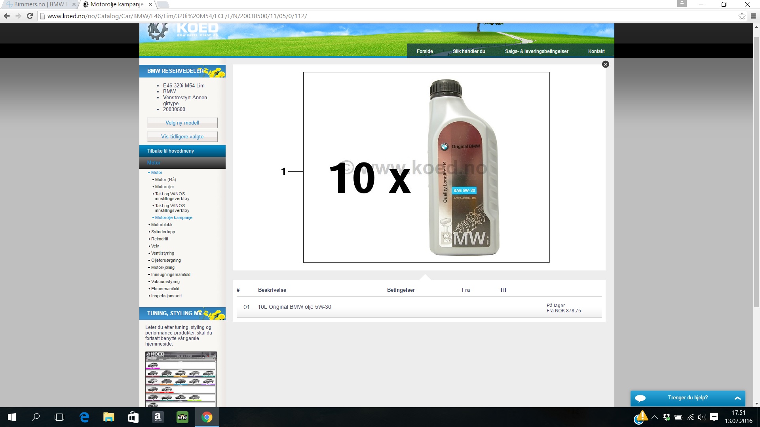Open File Explorer from taskbar
760x427 pixels.
[x=108, y=417]
